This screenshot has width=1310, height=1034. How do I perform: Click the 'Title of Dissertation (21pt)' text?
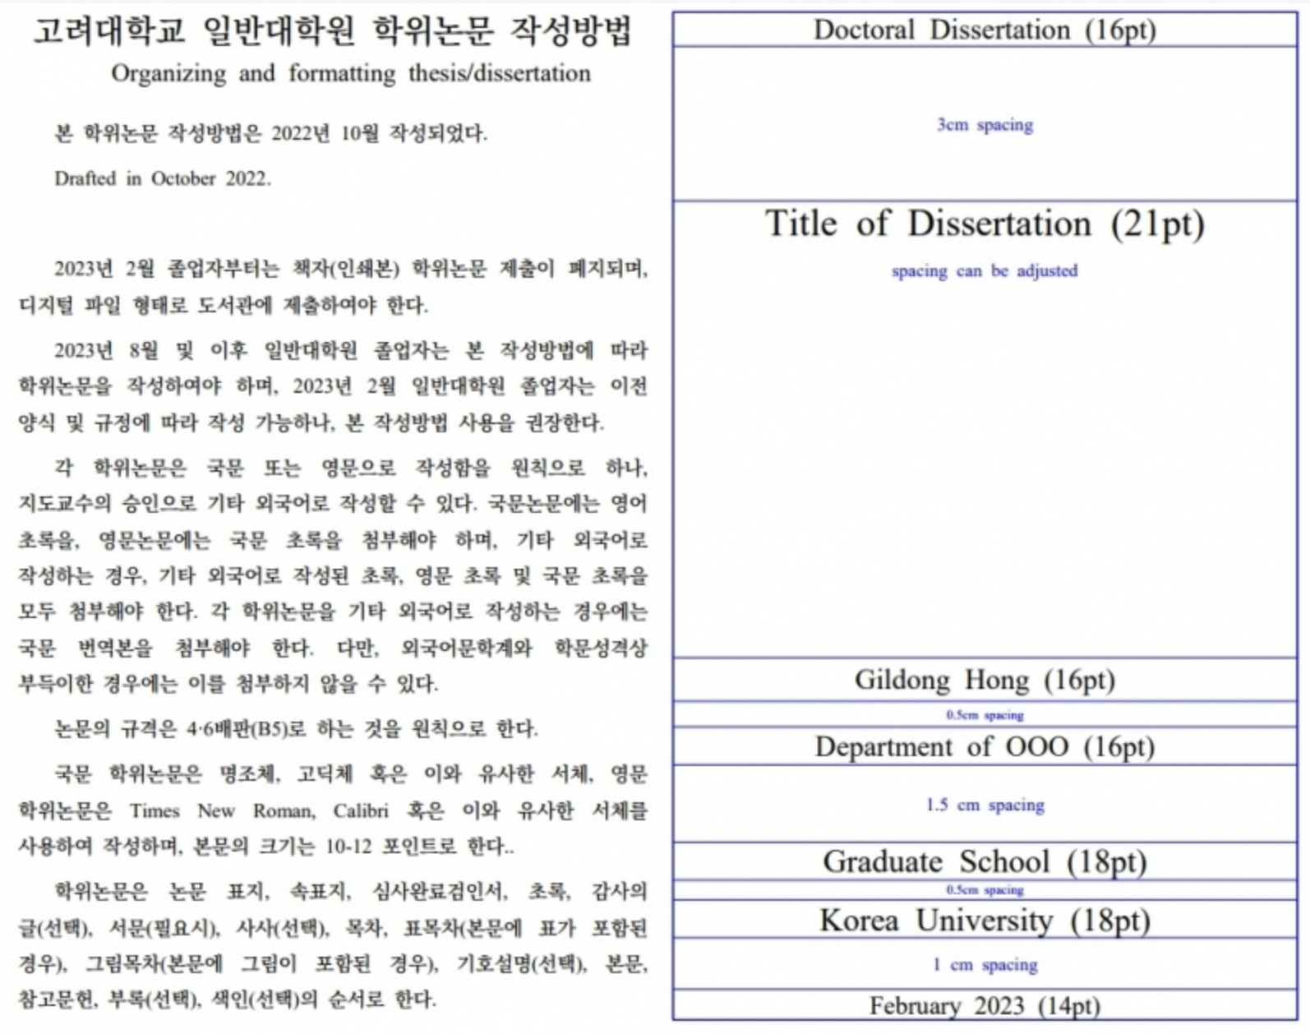984,224
